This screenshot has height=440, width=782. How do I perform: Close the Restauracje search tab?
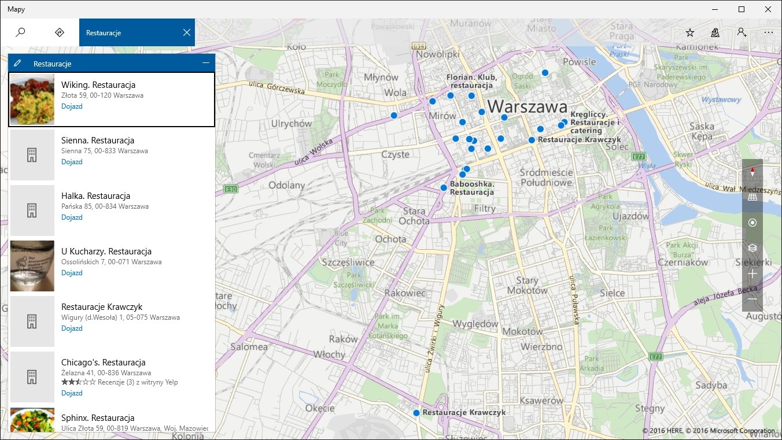(x=186, y=32)
